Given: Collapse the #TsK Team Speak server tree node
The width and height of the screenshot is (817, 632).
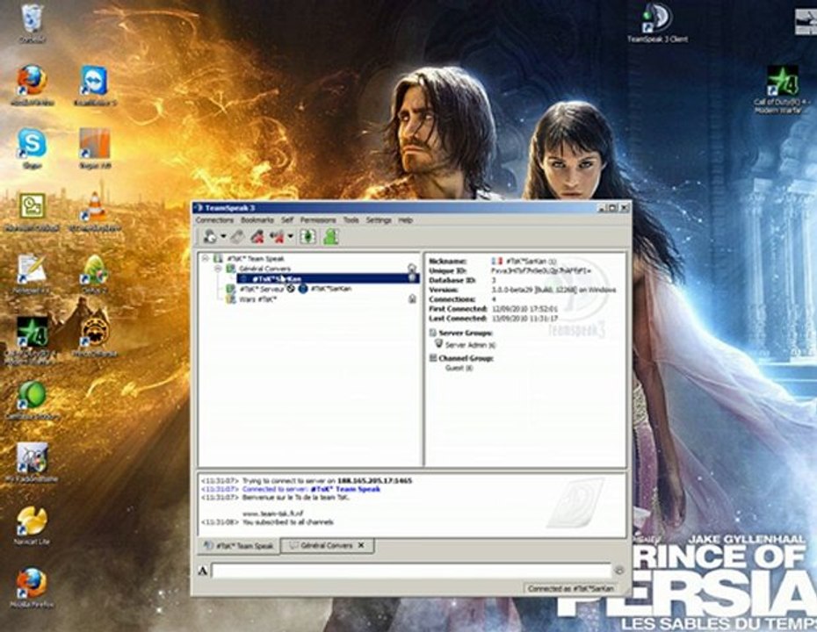Looking at the screenshot, I should 206,258.
